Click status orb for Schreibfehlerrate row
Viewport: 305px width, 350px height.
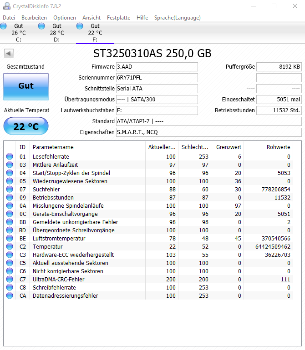click(10, 287)
